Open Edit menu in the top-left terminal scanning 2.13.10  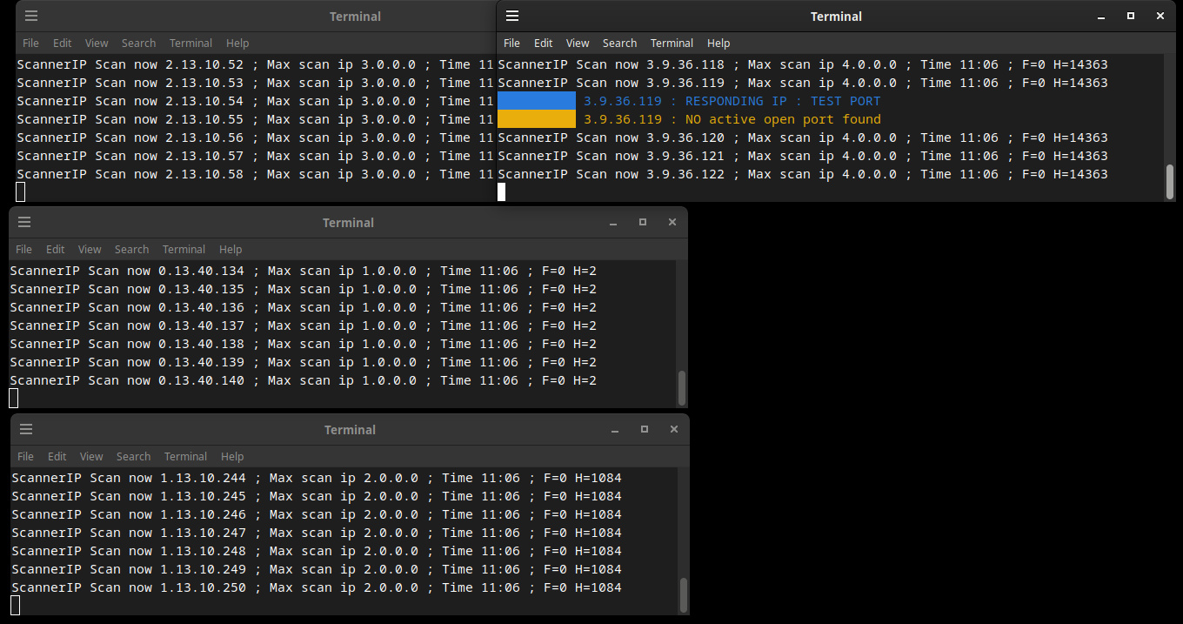(62, 43)
